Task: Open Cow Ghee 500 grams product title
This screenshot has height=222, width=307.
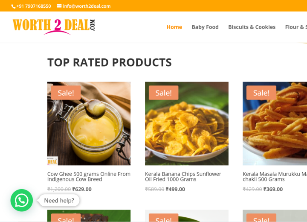Action: pos(89,176)
